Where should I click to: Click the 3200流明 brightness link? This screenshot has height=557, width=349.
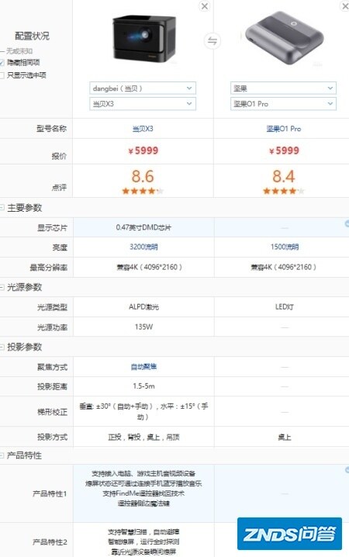143,247
